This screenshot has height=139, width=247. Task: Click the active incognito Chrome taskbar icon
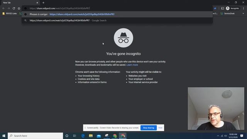click(x=123, y=136)
